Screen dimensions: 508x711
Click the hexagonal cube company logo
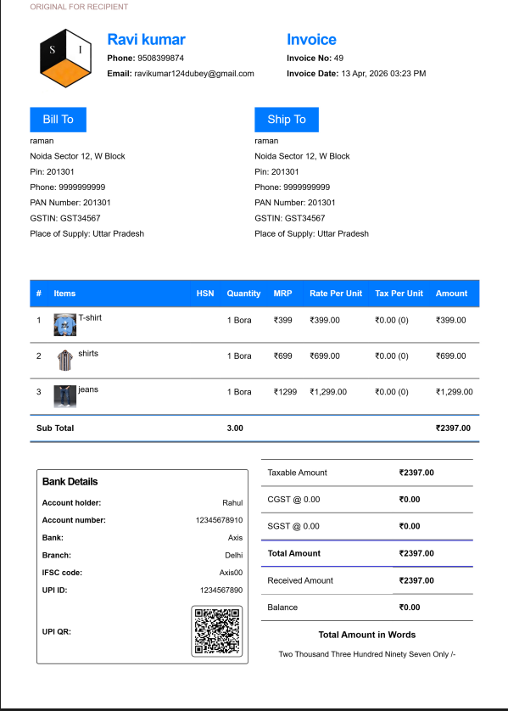(x=65, y=58)
